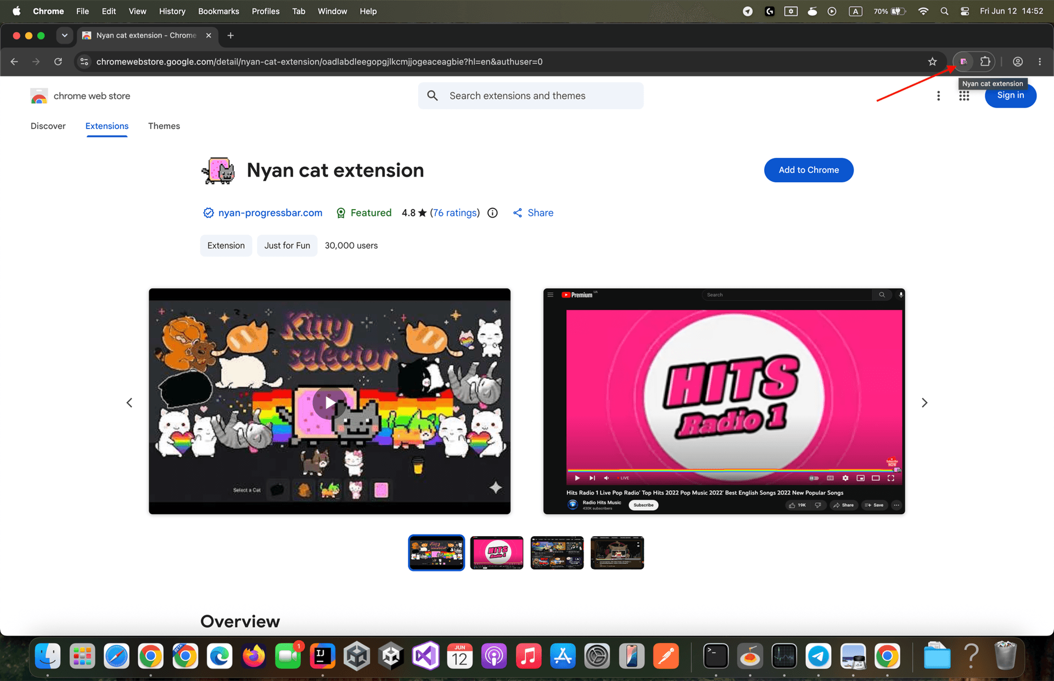
Task: Open Safari from the dock
Action: click(116, 656)
